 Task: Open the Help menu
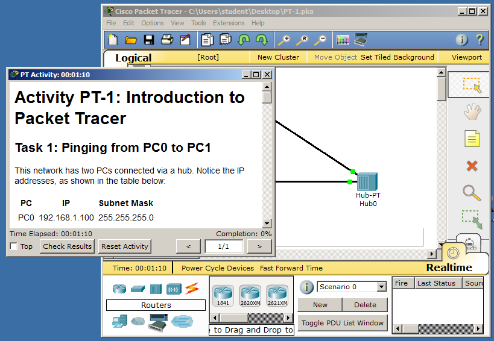(x=258, y=23)
